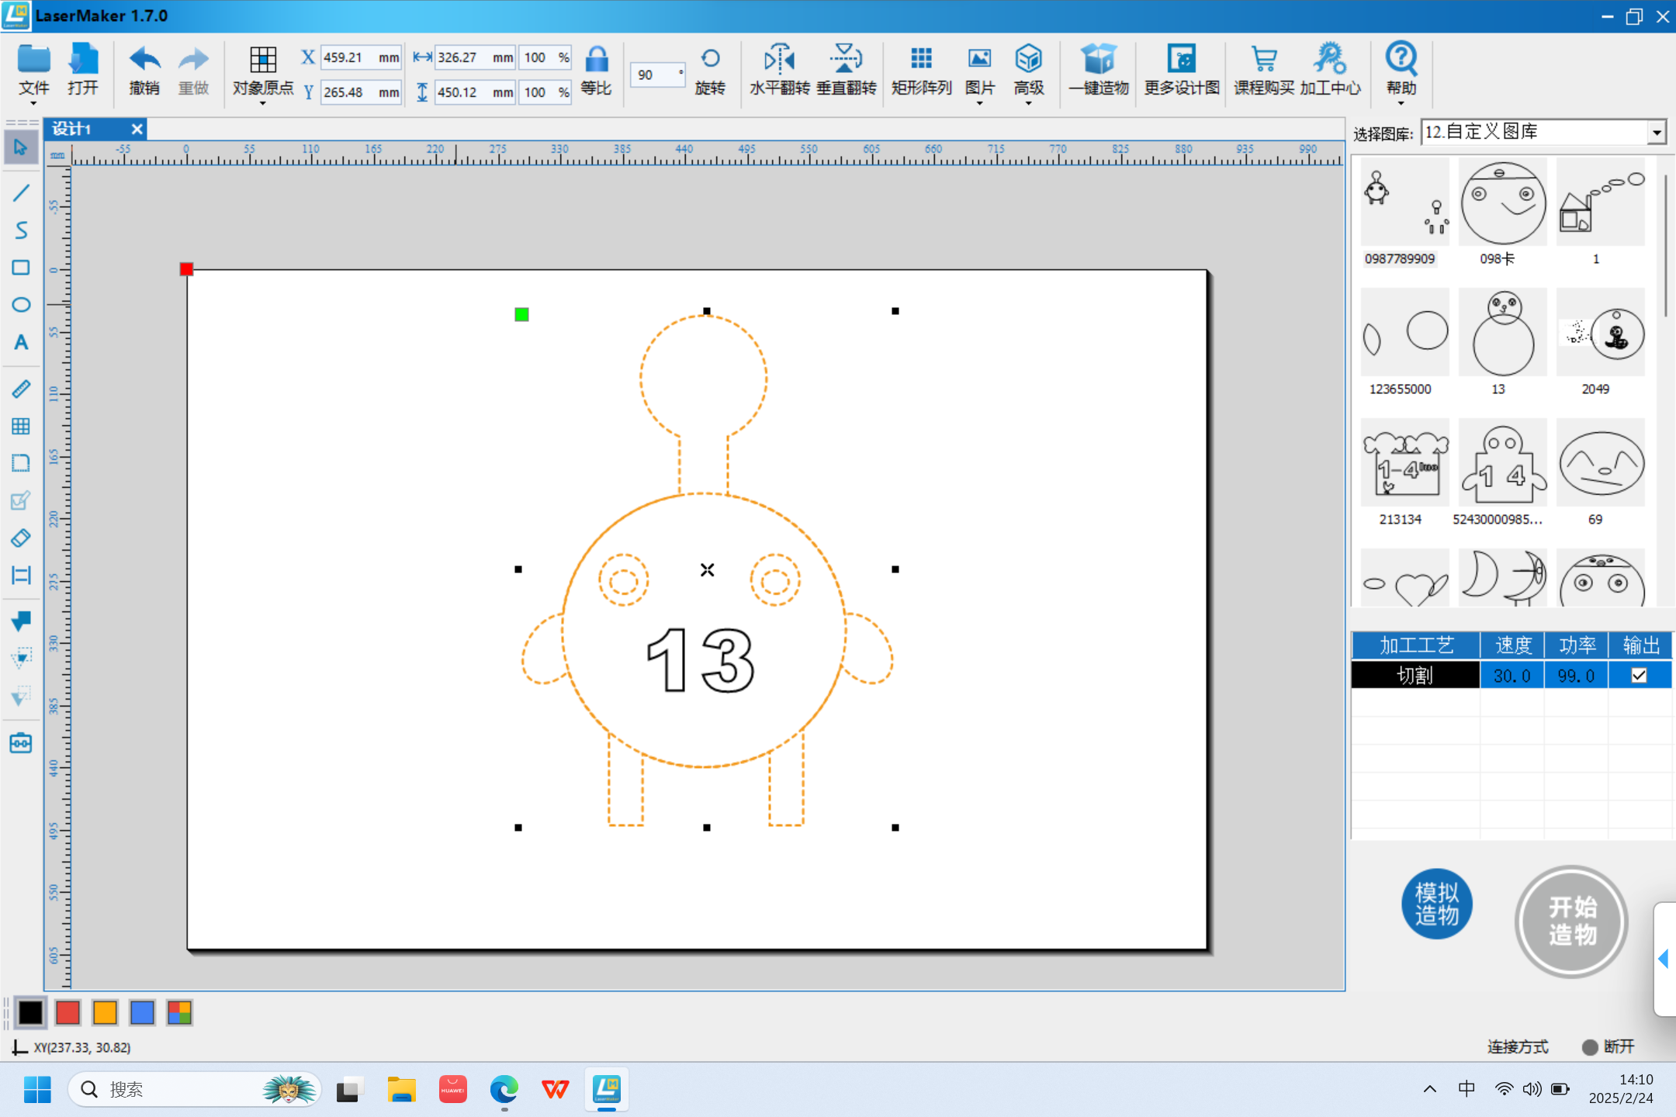The image size is (1676, 1117).
Task: Open the 选择图库 library dropdown
Action: (x=1656, y=131)
